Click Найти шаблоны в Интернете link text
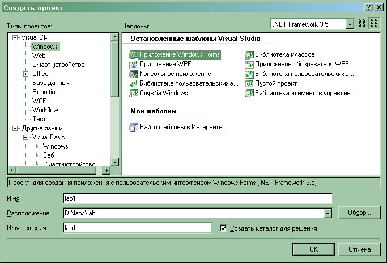 (x=183, y=127)
